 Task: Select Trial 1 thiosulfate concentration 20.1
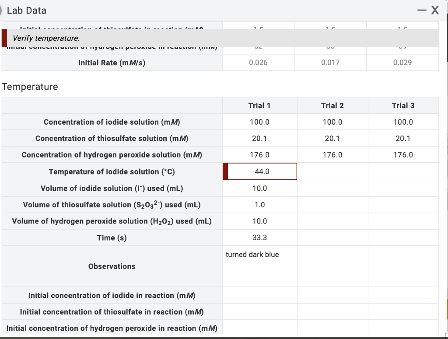point(260,138)
